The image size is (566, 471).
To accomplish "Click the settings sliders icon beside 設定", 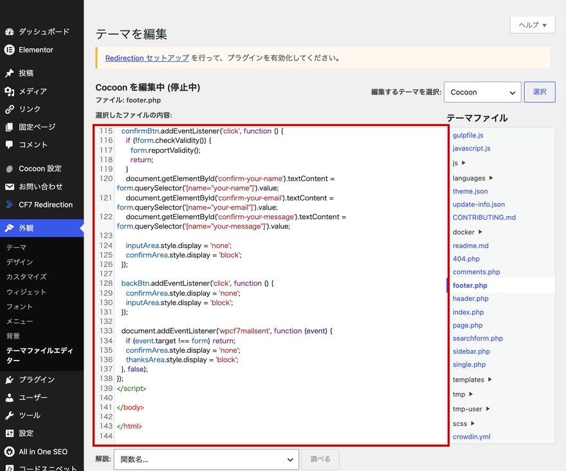I will [x=10, y=433].
